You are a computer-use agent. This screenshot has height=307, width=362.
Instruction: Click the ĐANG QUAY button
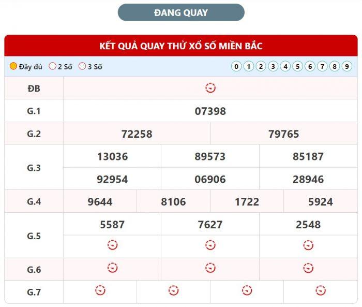(181, 12)
